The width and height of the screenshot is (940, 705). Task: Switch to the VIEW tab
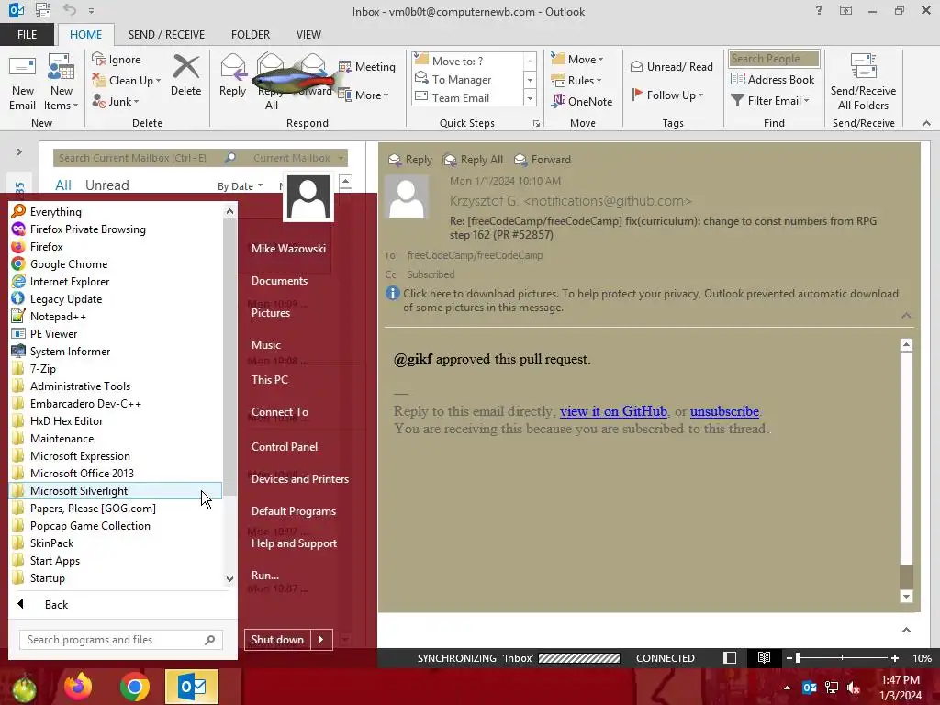click(x=308, y=34)
